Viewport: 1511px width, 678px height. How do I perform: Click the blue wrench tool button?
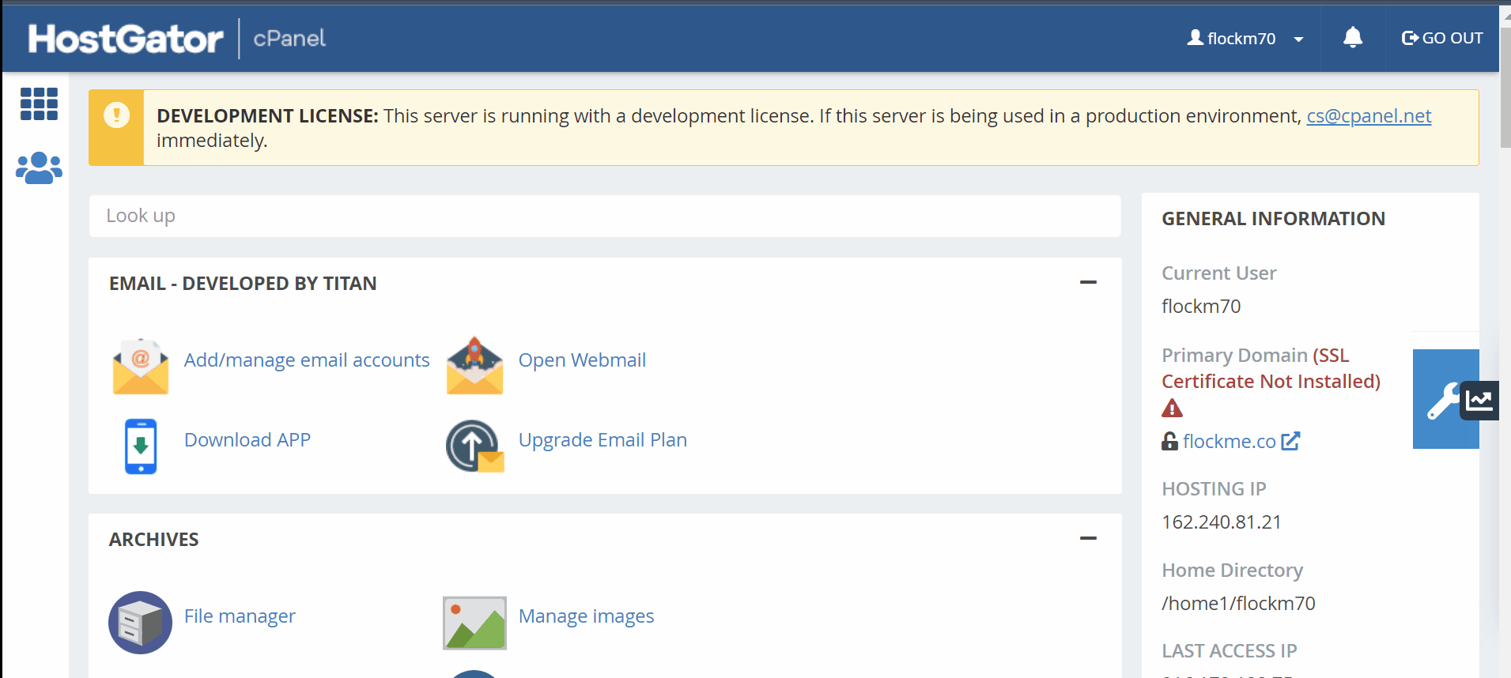point(1443,400)
